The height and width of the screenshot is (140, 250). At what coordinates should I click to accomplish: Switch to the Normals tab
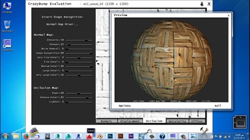pos(106,121)
